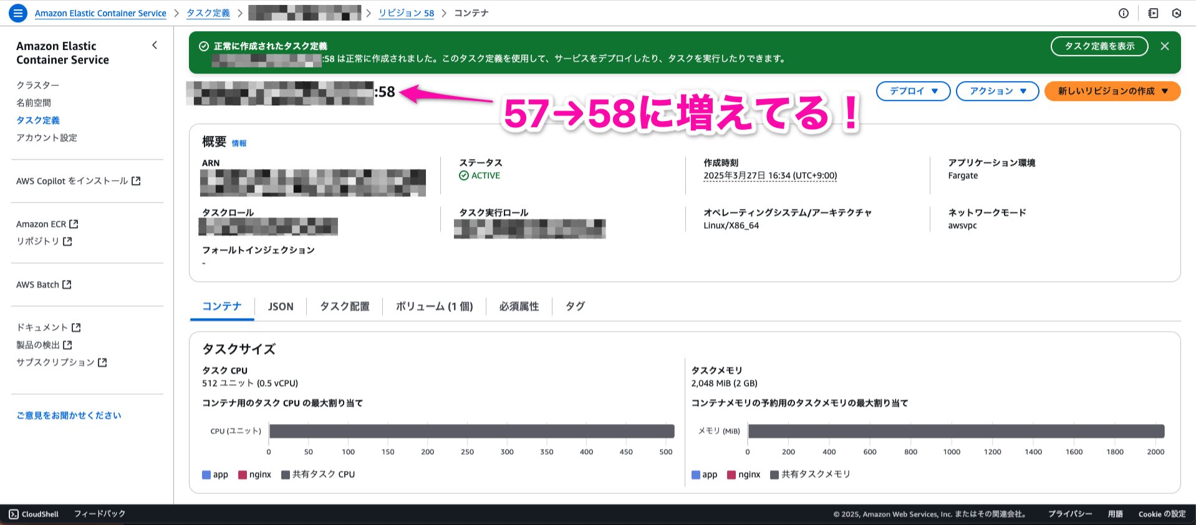Click the Linux/X86_64 architecture value
Screen dimensions: 1196x525
[x=731, y=226]
